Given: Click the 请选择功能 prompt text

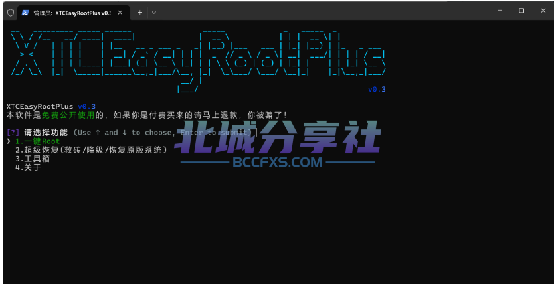Looking at the screenshot, I should pyautogui.click(x=46, y=133).
